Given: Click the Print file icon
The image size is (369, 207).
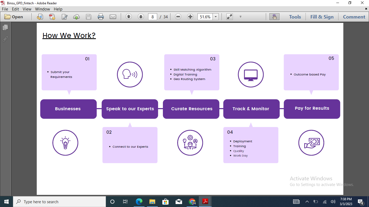Looking at the screenshot, I should 101,17.
